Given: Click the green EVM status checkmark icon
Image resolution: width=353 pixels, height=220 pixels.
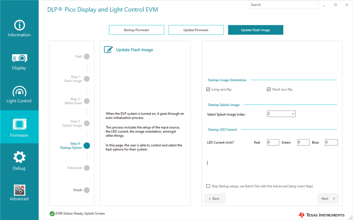Looking at the screenshot, I should (x=52, y=213).
